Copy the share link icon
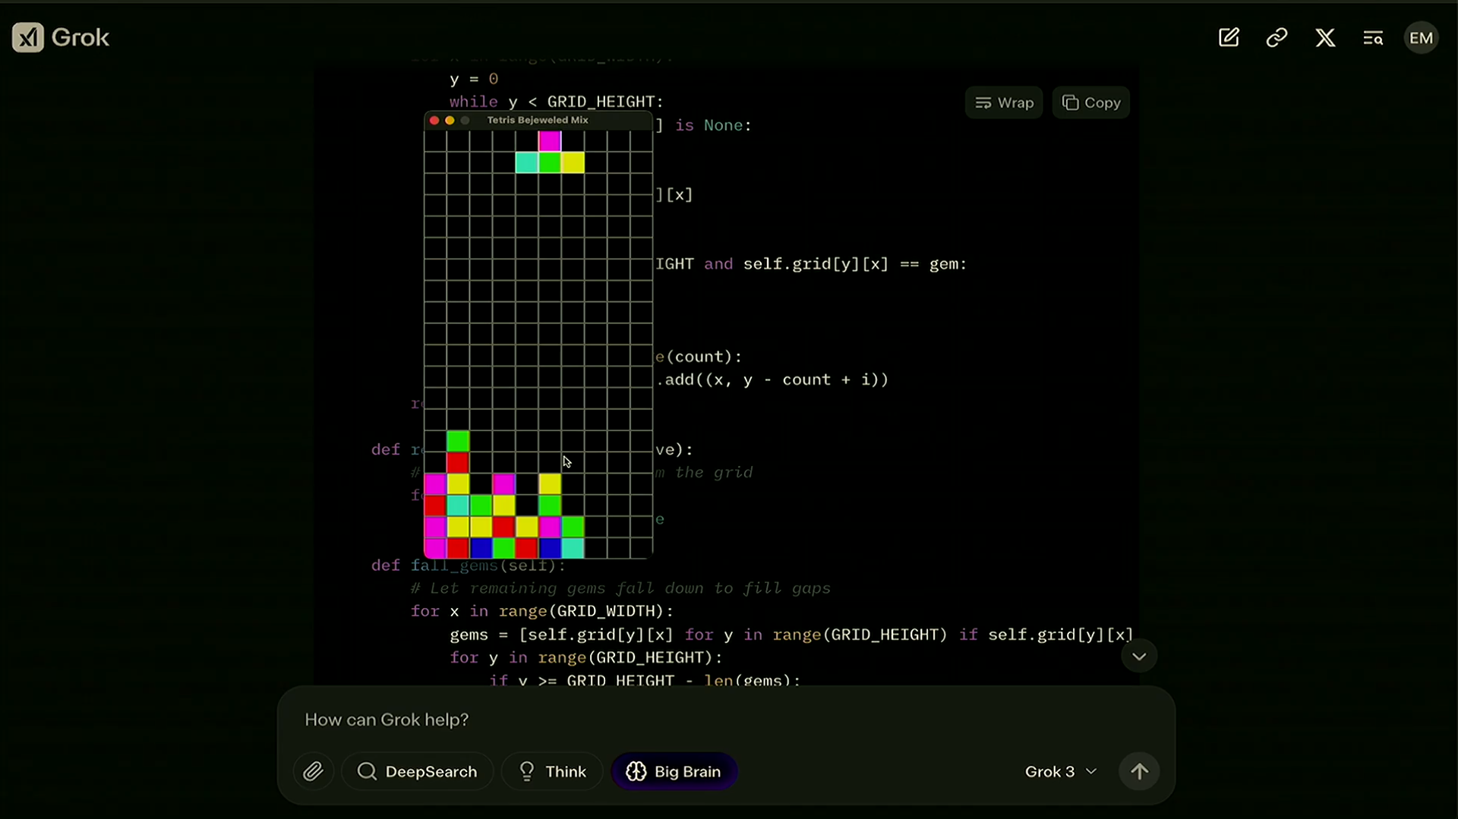The height and width of the screenshot is (819, 1458). (x=1277, y=38)
